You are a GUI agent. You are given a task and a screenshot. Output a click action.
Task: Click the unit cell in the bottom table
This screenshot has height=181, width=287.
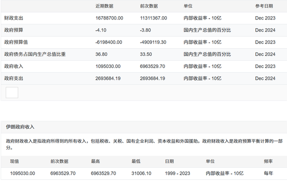[225, 173]
